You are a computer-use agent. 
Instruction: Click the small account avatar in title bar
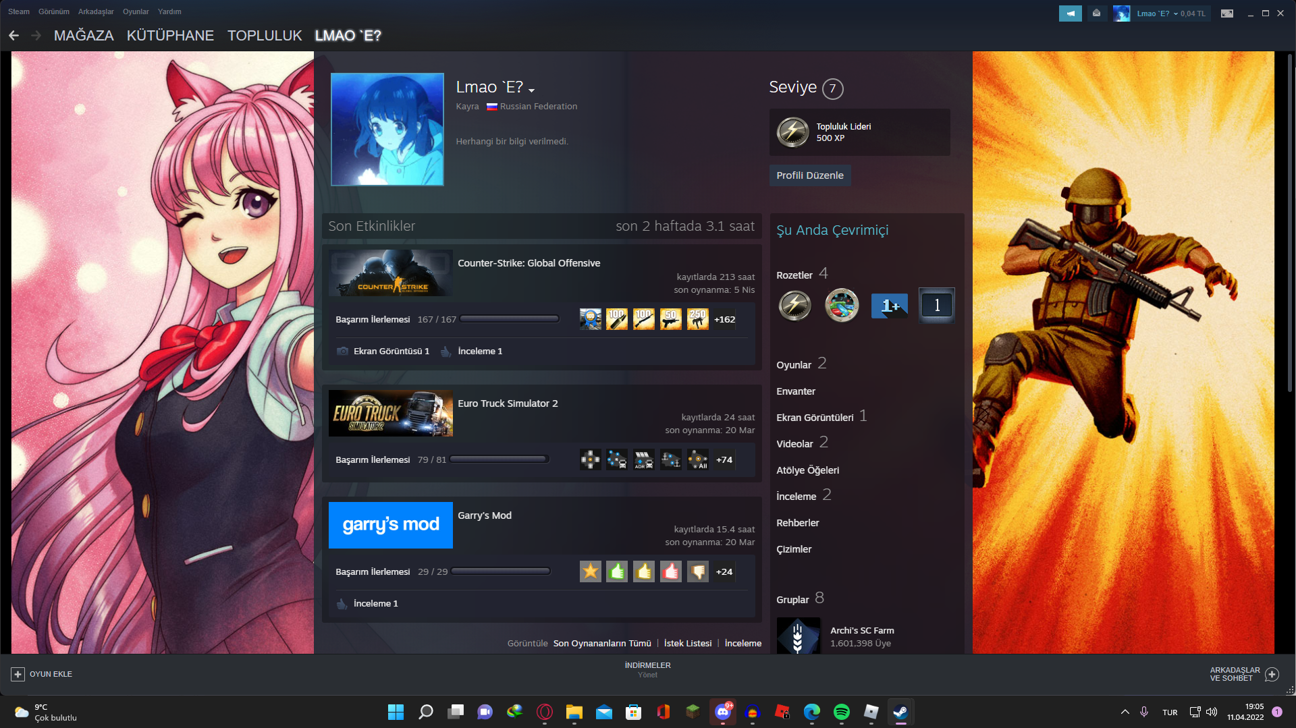coord(1121,13)
